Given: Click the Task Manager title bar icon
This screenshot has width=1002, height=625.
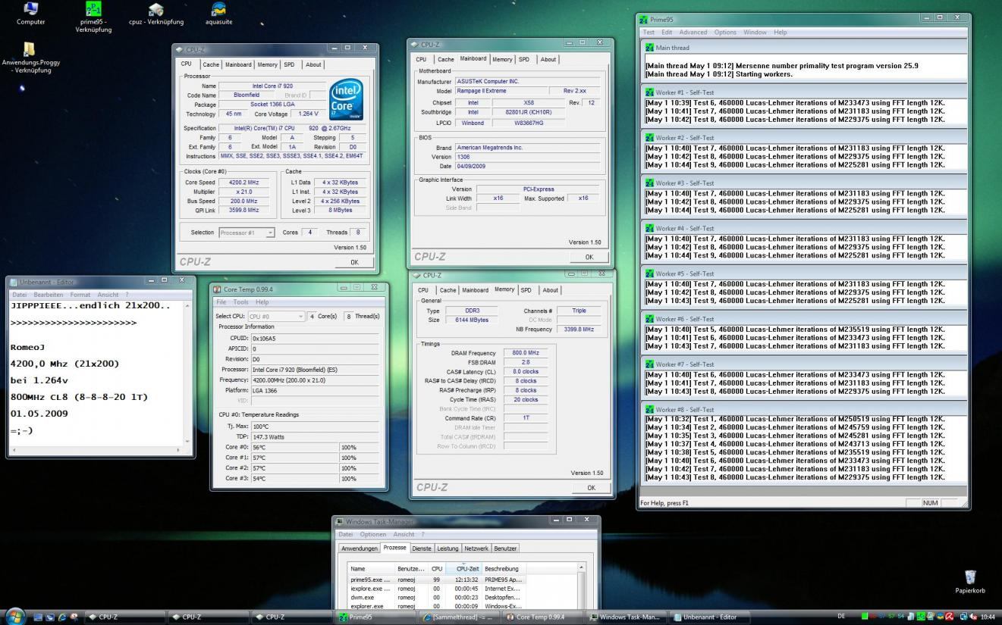Looking at the screenshot, I should click(339, 522).
